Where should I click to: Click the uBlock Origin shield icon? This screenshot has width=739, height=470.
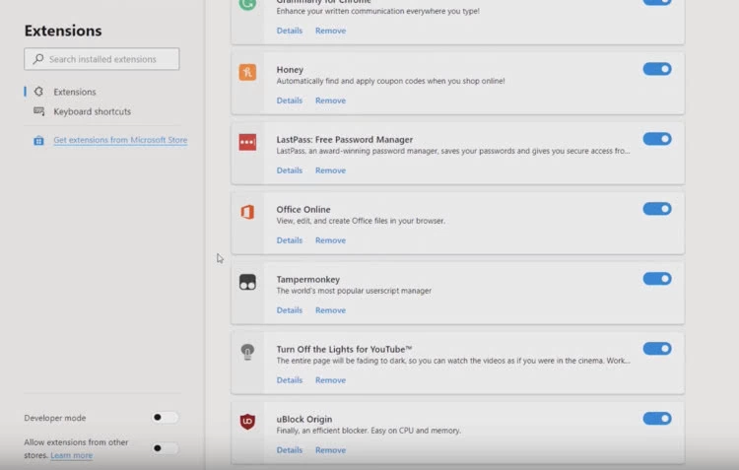[x=247, y=422]
